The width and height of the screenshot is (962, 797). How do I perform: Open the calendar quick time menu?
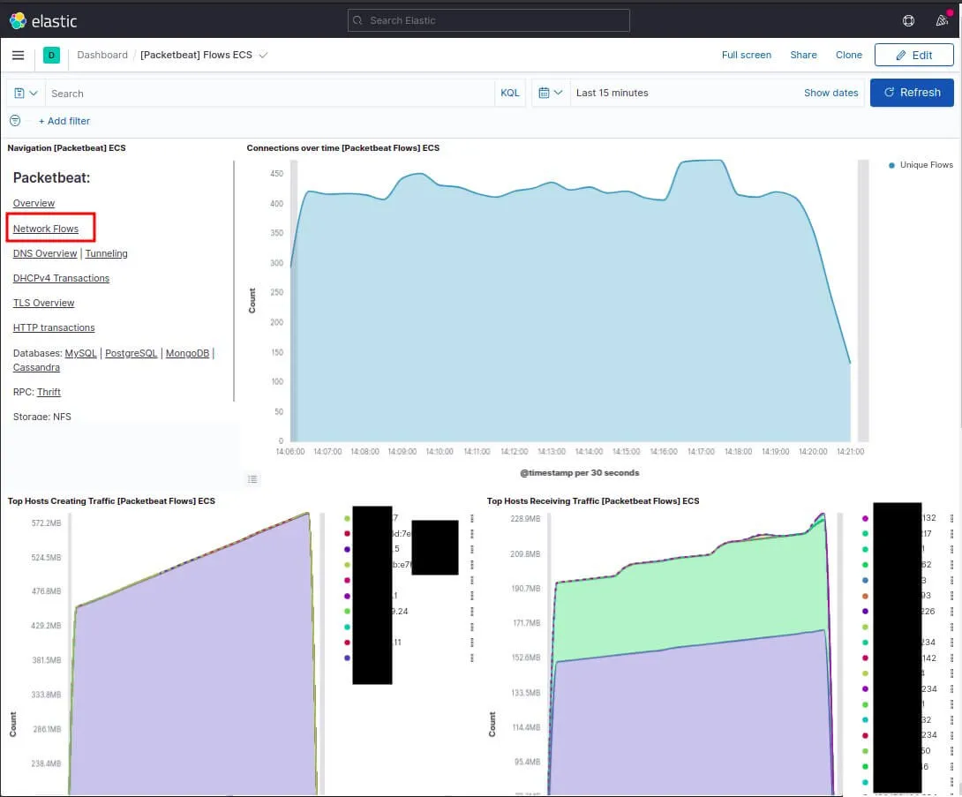point(551,93)
